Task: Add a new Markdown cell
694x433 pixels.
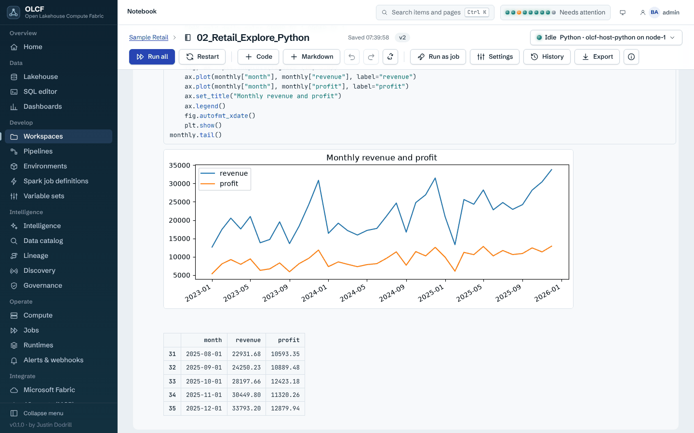Action: [x=311, y=57]
